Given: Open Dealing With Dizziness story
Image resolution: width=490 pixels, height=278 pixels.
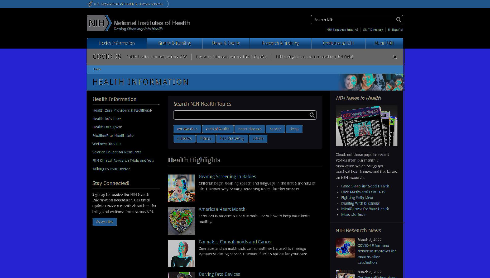Looking at the screenshot, I should pos(360,203).
